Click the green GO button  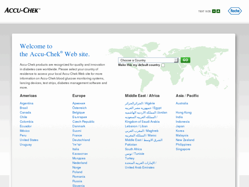185,60
